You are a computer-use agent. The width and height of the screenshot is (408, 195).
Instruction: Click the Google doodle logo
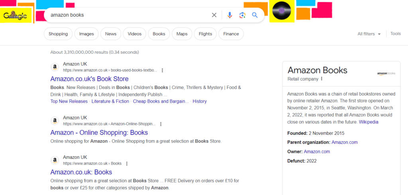15,16
